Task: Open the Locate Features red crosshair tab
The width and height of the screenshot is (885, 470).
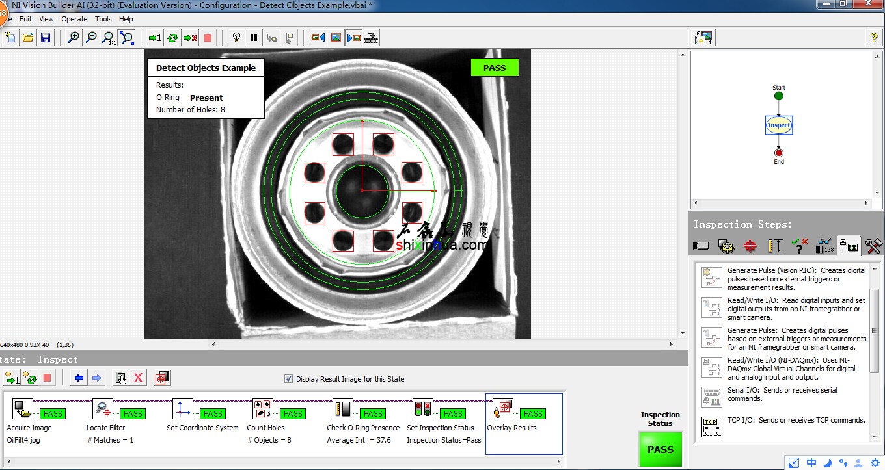Action: (750, 246)
